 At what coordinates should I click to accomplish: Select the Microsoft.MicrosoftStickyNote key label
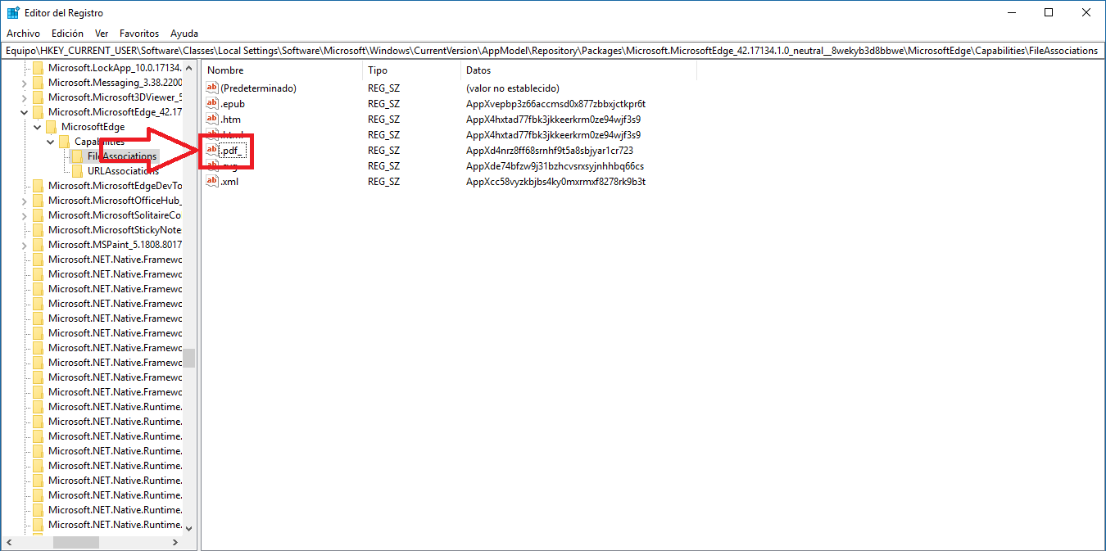pos(115,230)
